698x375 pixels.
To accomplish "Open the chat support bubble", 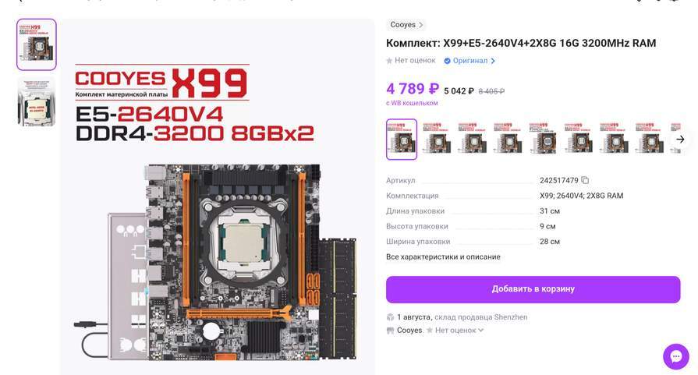I will [675, 356].
